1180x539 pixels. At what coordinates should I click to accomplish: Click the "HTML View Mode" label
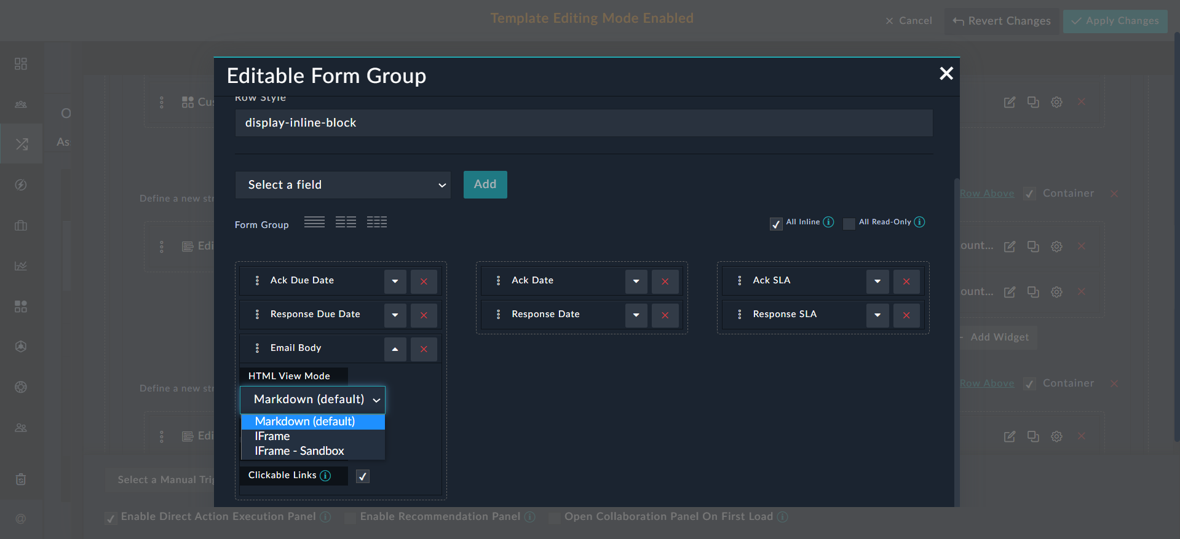[x=289, y=376]
